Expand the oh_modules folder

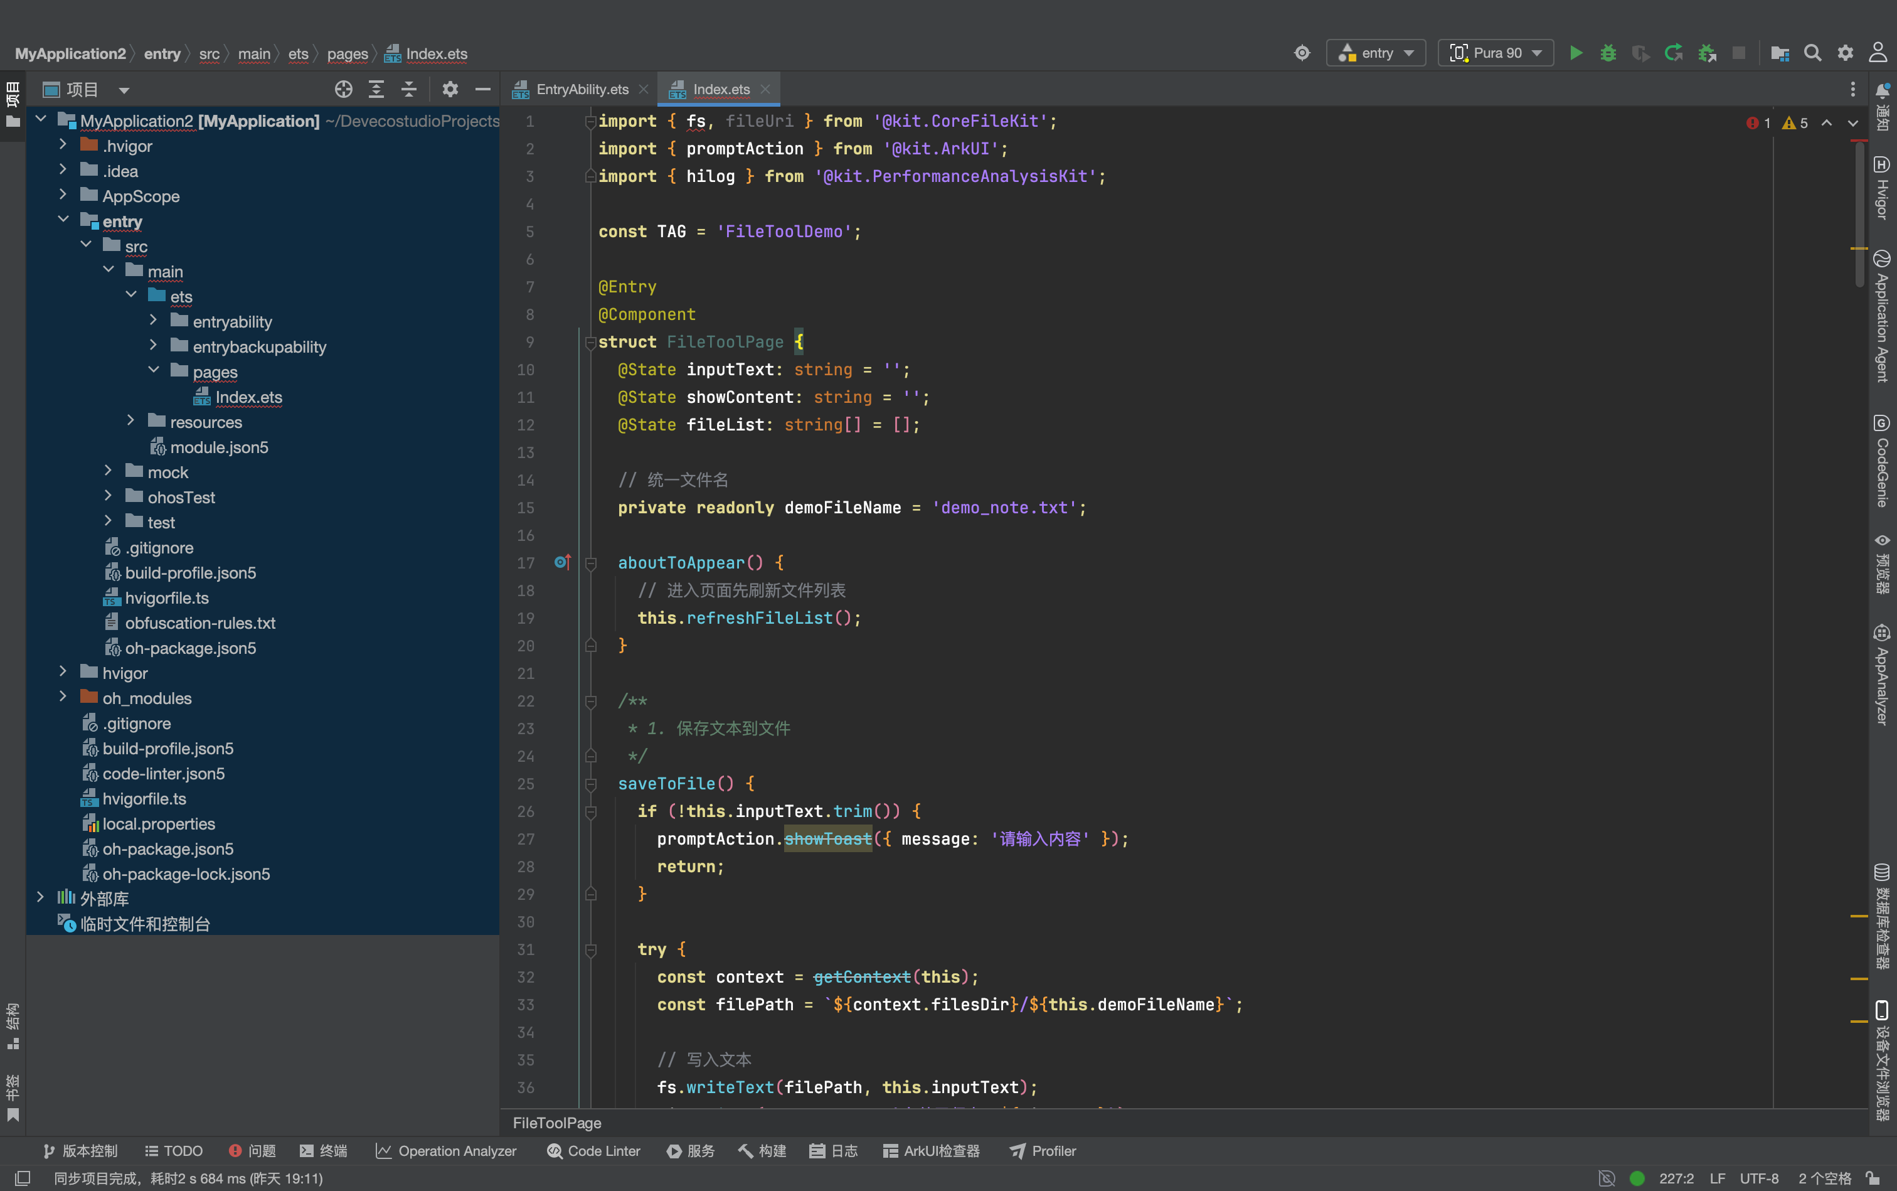coord(63,697)
